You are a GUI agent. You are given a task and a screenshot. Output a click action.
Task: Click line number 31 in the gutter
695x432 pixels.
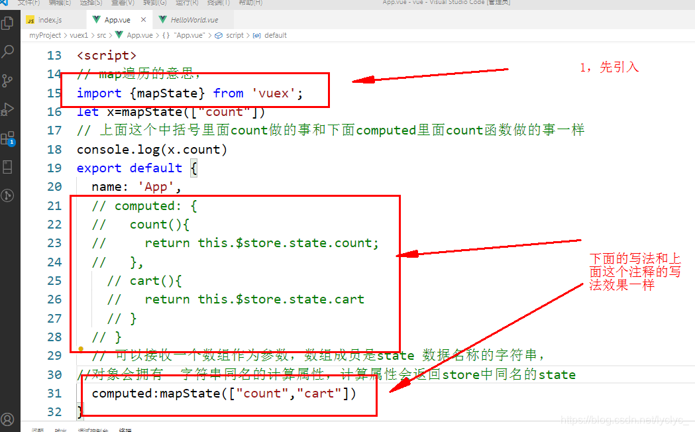point(54,393)
